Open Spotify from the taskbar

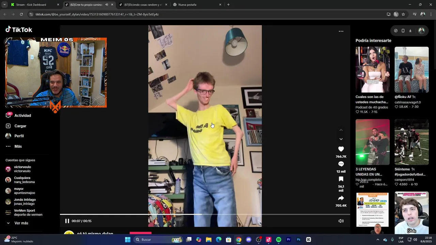[279, 240]
